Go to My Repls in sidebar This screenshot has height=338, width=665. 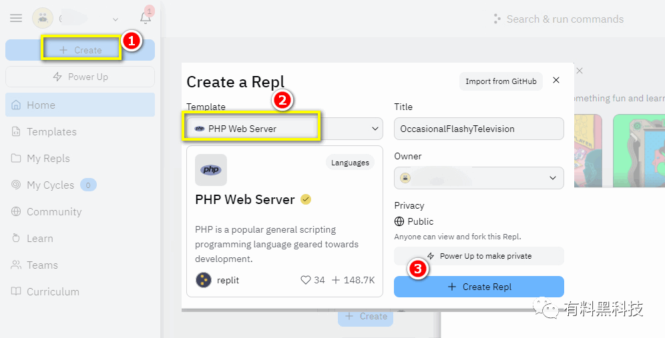pos(48,159)
